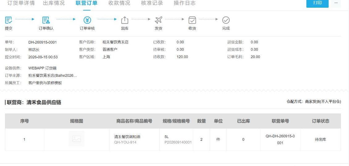Click customer name 柏禾餐饮青禾店 in 客户名称
349x166 pixels.
(116, 42)
